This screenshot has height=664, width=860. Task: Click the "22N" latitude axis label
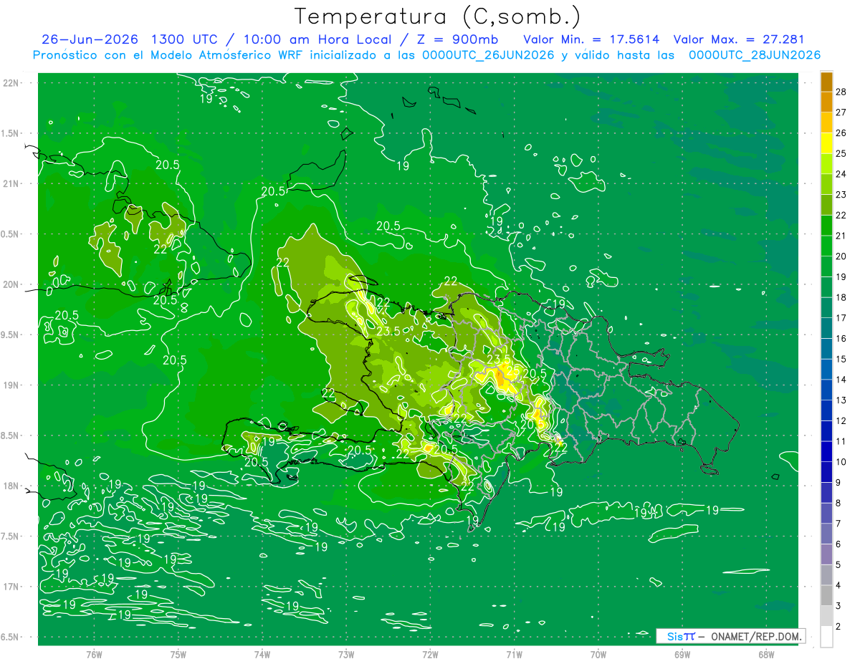[11, 83]
